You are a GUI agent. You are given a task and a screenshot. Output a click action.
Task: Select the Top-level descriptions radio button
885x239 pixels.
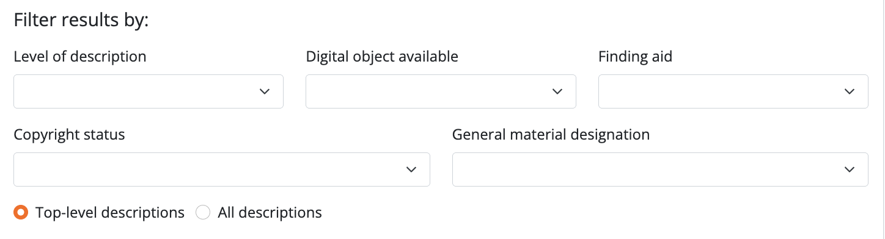pyautogui.click(x=21, y=213)
